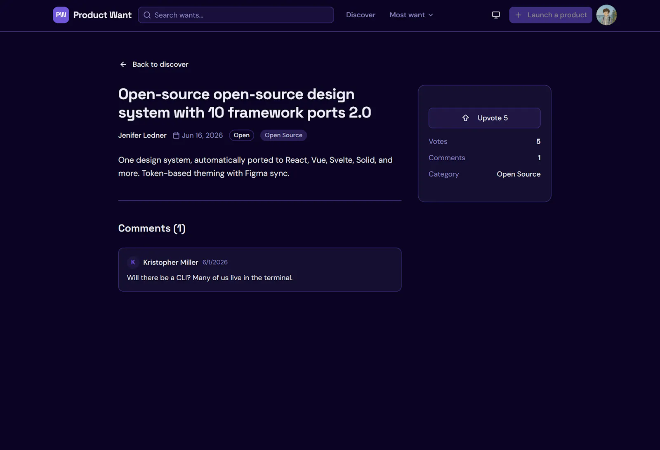Click comment date 6/1/2026

click(x=215, y=262)
